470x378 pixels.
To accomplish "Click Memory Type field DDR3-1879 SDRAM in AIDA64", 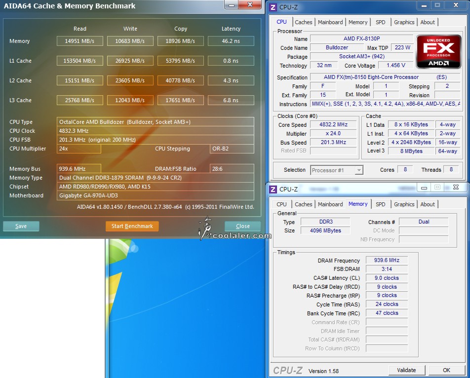I will point(155,178).
